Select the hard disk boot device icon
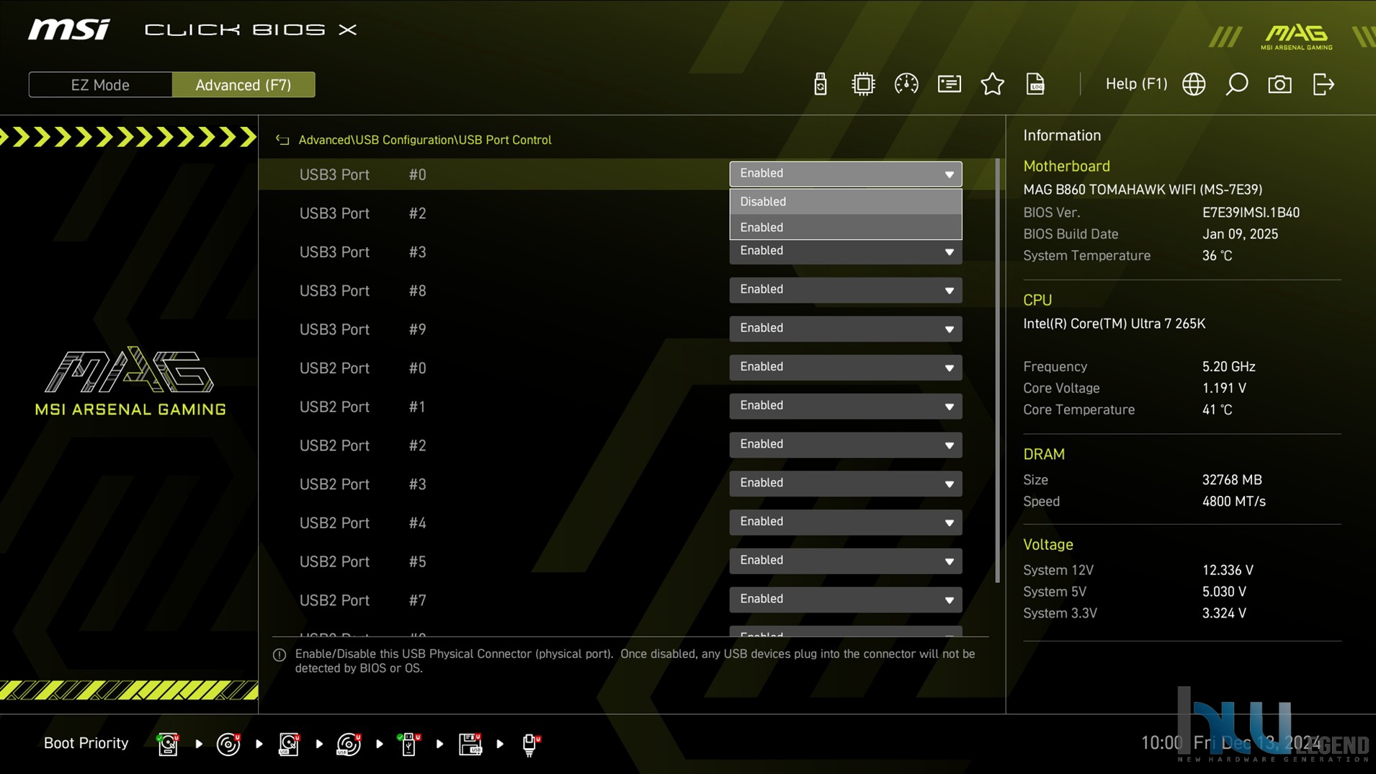This screenshot has height=774, width=1376. coord(168,744)
